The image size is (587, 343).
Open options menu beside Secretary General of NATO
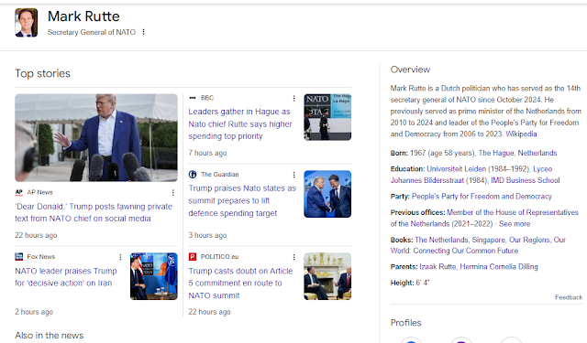tap(143, 32)
